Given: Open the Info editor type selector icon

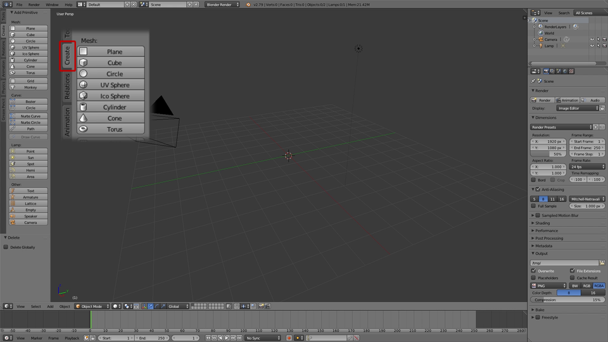Looking at the screenshot, I should 8,4.
